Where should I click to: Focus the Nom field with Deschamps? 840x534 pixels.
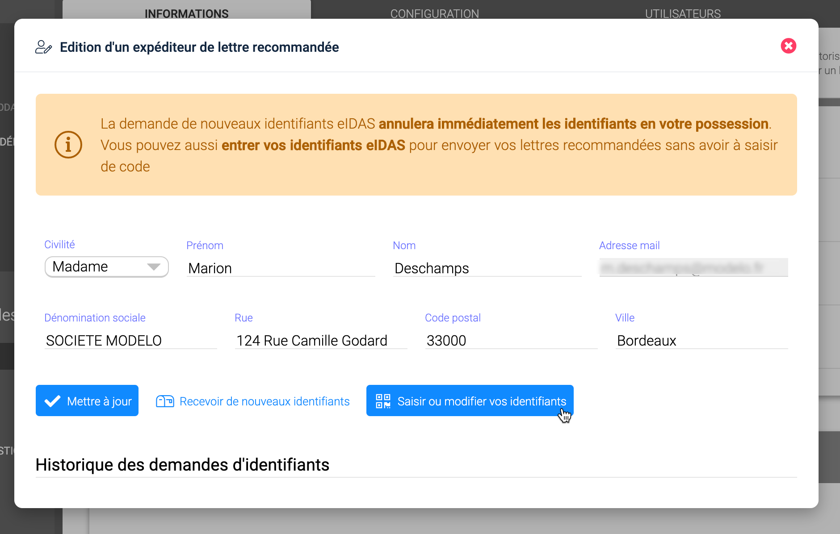point(487,268)
